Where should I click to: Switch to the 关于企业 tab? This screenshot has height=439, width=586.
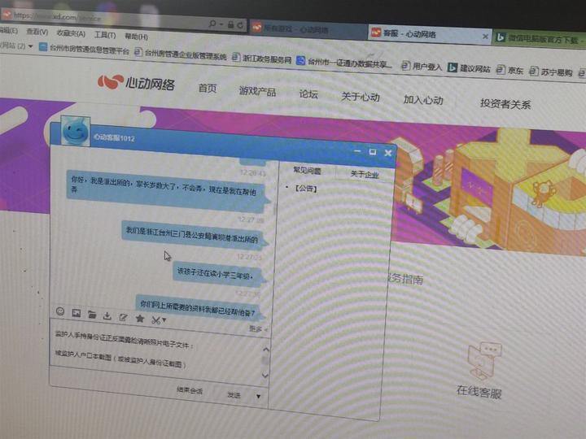(365, 174)
